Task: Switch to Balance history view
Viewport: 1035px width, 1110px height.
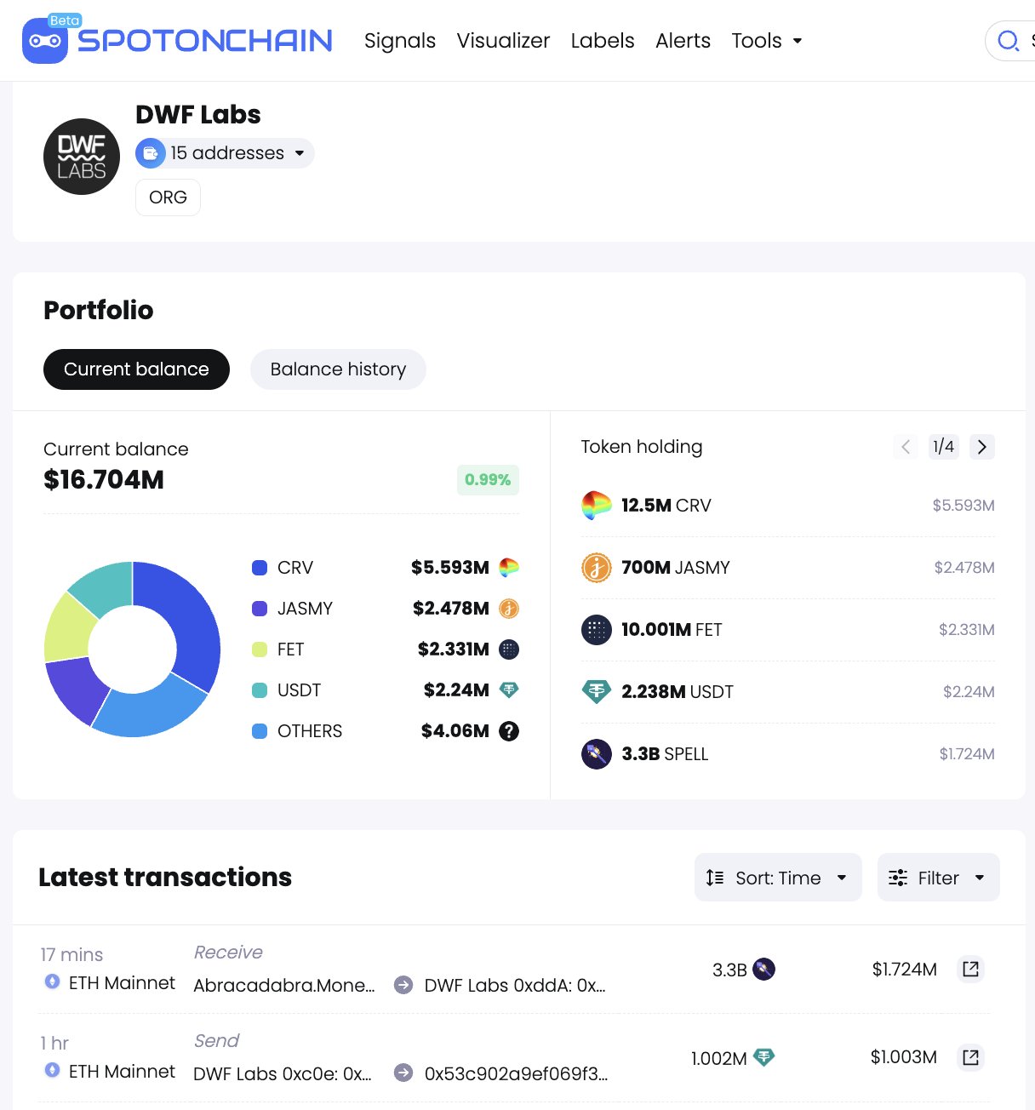Action: [x=338, y=369]
